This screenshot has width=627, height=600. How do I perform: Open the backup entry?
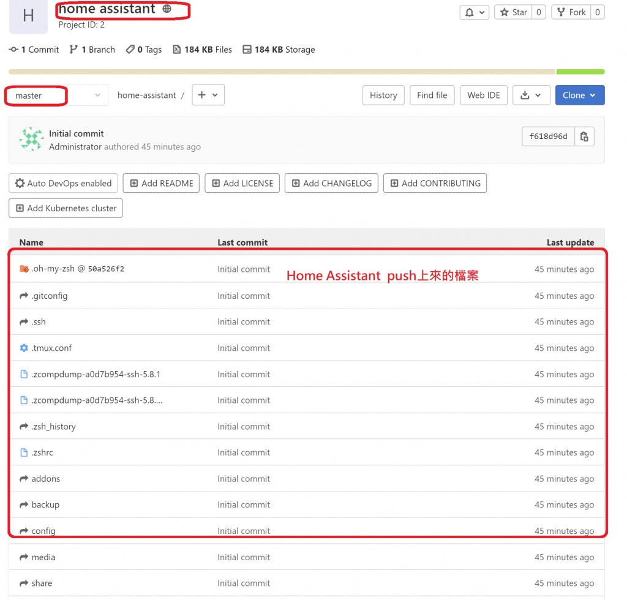pos(45,505)
